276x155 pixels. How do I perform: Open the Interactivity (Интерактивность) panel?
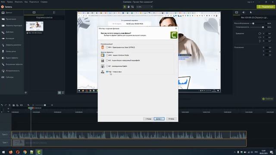(x=10, y=71)
